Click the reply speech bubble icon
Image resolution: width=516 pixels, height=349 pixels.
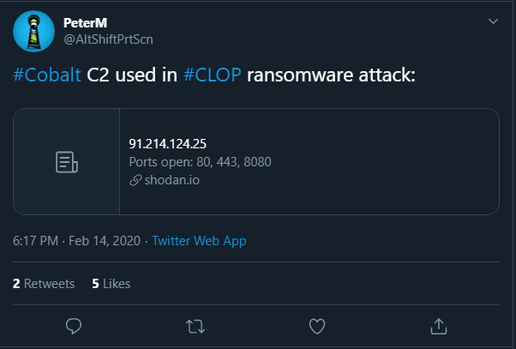pos(74,326)
